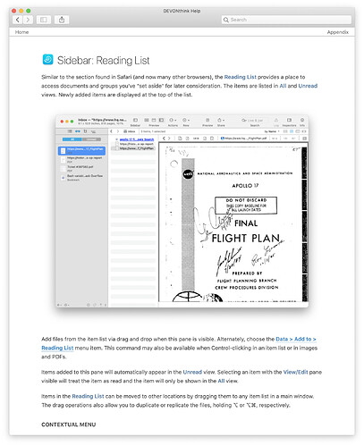Open the Appendix link at top right

point(337,32)
